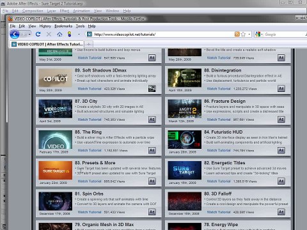Watch Tutorial link for Presets & More

coord(90,181)
